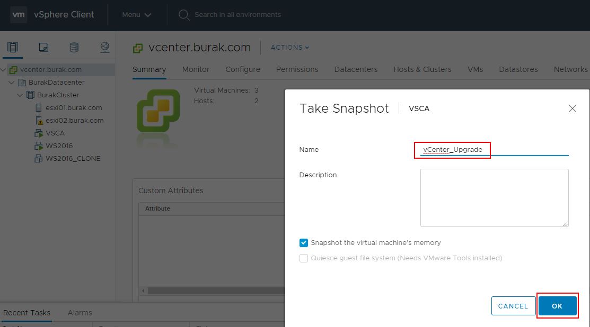
Task: Select the WS2016_CLONE virtual machine
Action: tap(73, 159)
